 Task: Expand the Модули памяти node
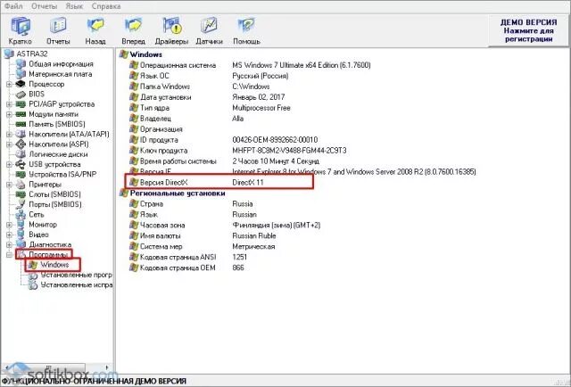pyautogui.click(x=9, y=114)
